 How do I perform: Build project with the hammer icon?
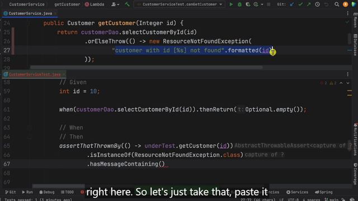tap(127, 4)
